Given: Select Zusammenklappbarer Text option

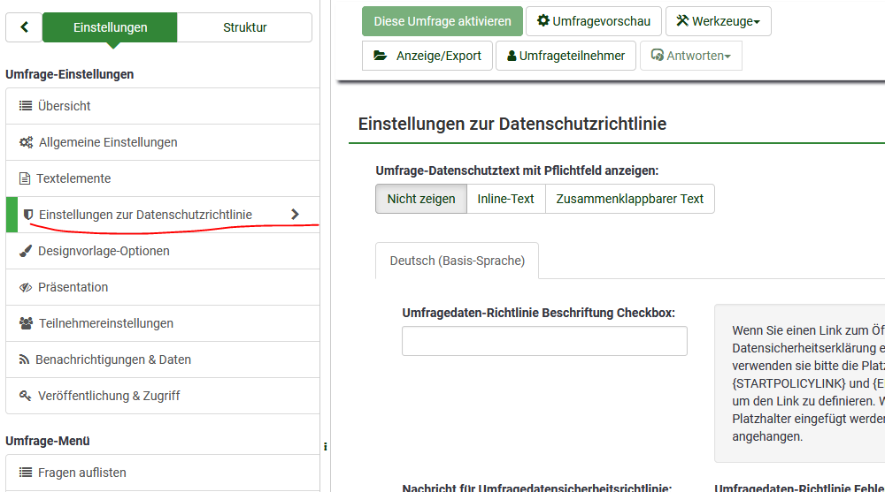Looking at the screenshot, I should [x=629, y=199].
